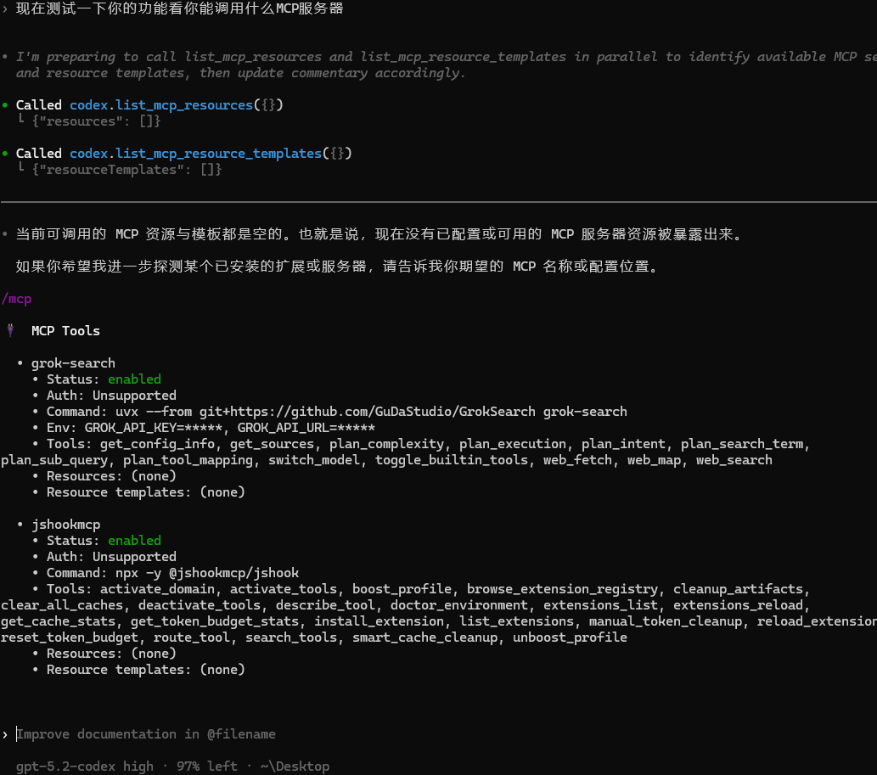Click the activate_domain tool name

[x=157, y=589]
